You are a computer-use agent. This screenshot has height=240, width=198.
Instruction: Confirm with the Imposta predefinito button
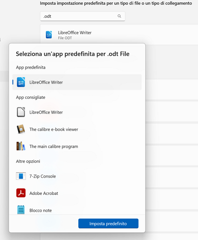click(x=108, y=223)
